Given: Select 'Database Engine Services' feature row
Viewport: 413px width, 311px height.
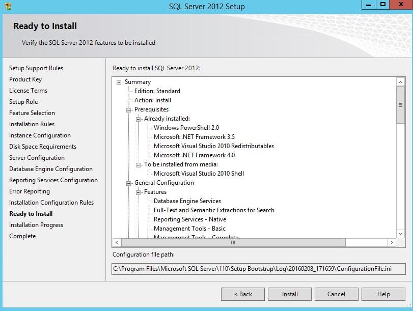Looking at the screenshot, I should tap(187, 201).
